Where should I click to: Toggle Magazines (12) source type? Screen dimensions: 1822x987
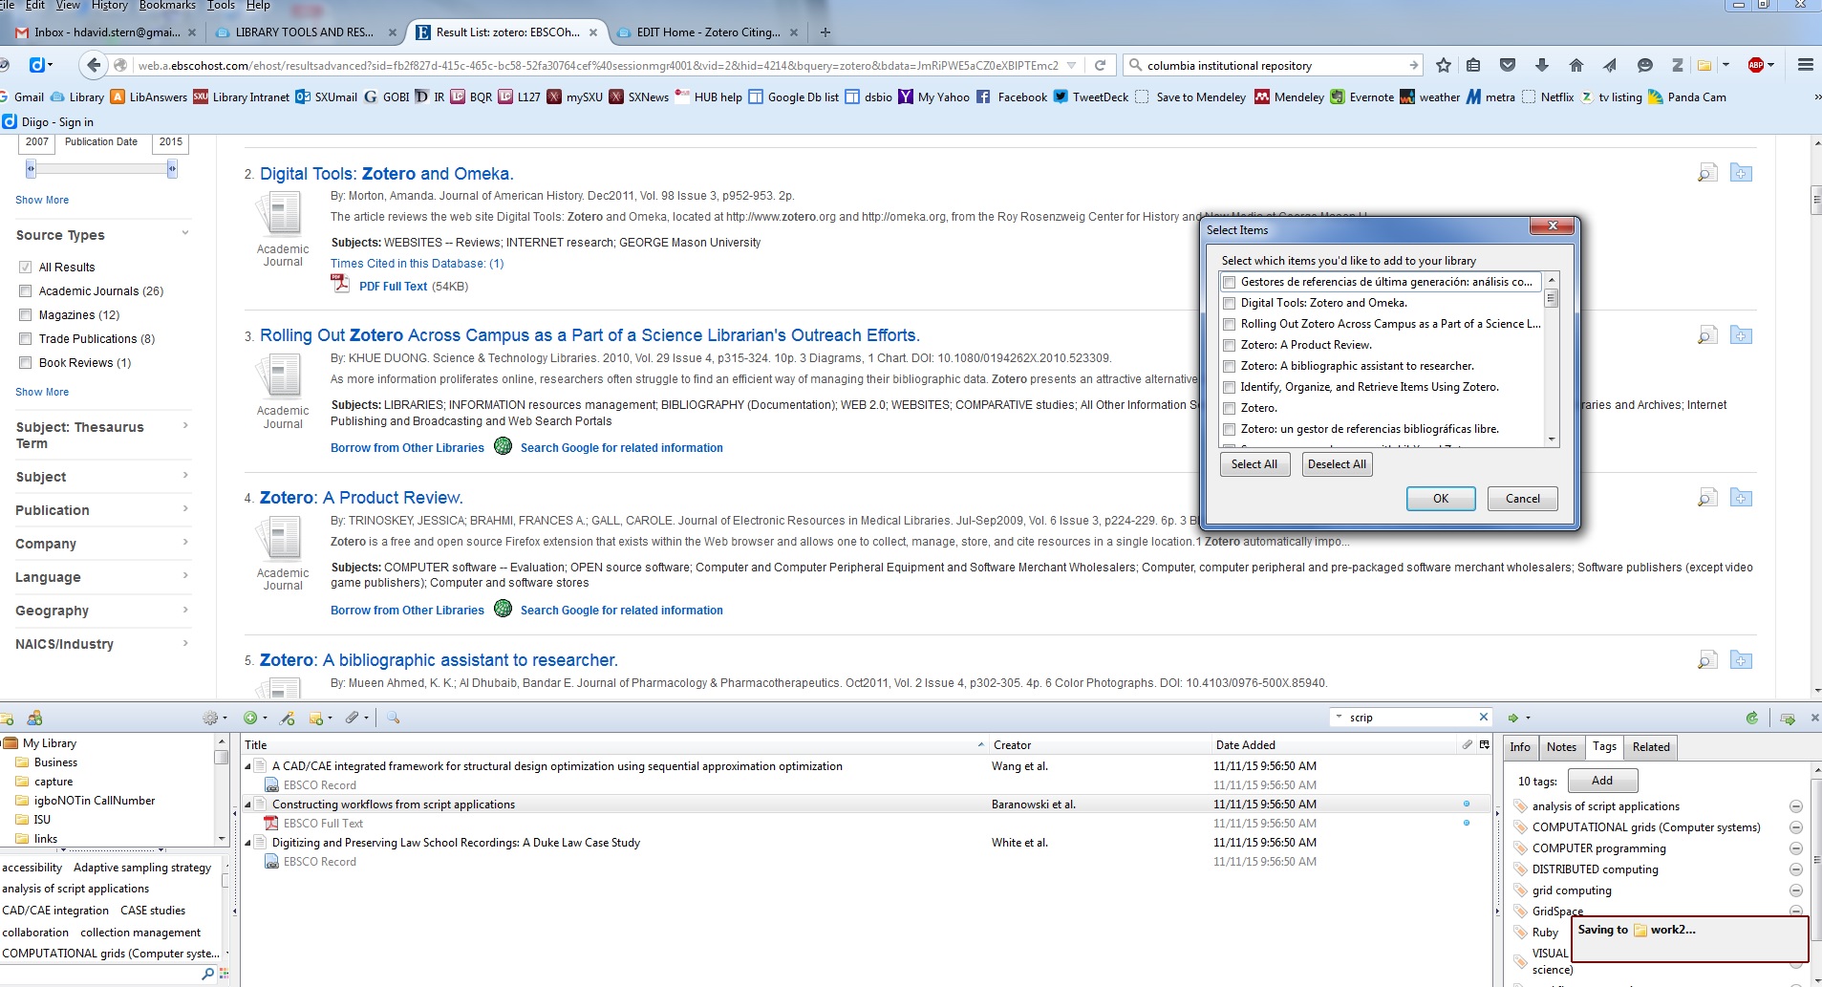[x=26, y=314]
